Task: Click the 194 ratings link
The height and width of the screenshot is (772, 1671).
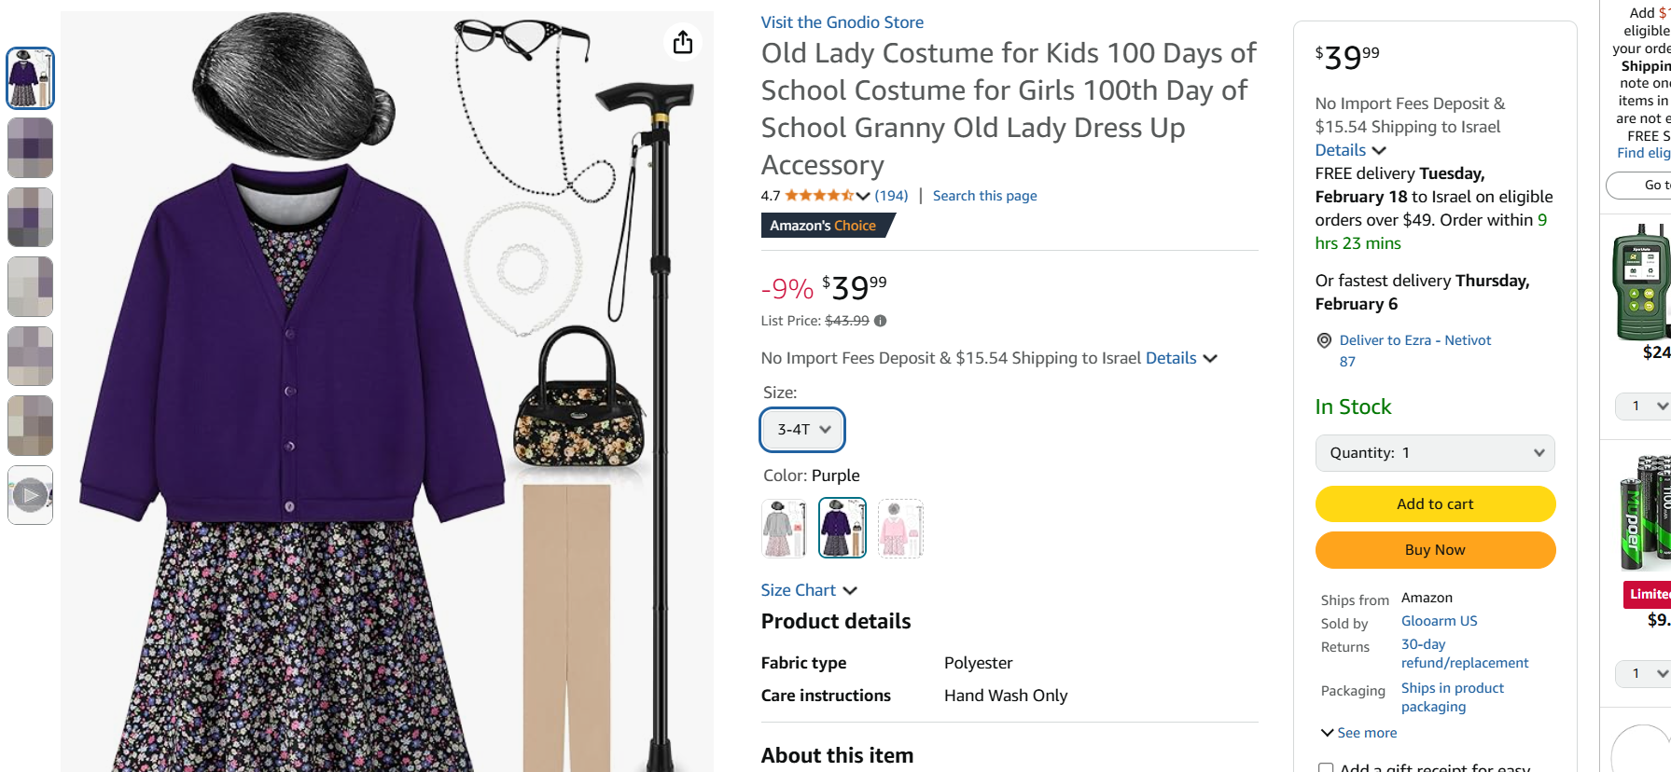Action: [891, 196]
